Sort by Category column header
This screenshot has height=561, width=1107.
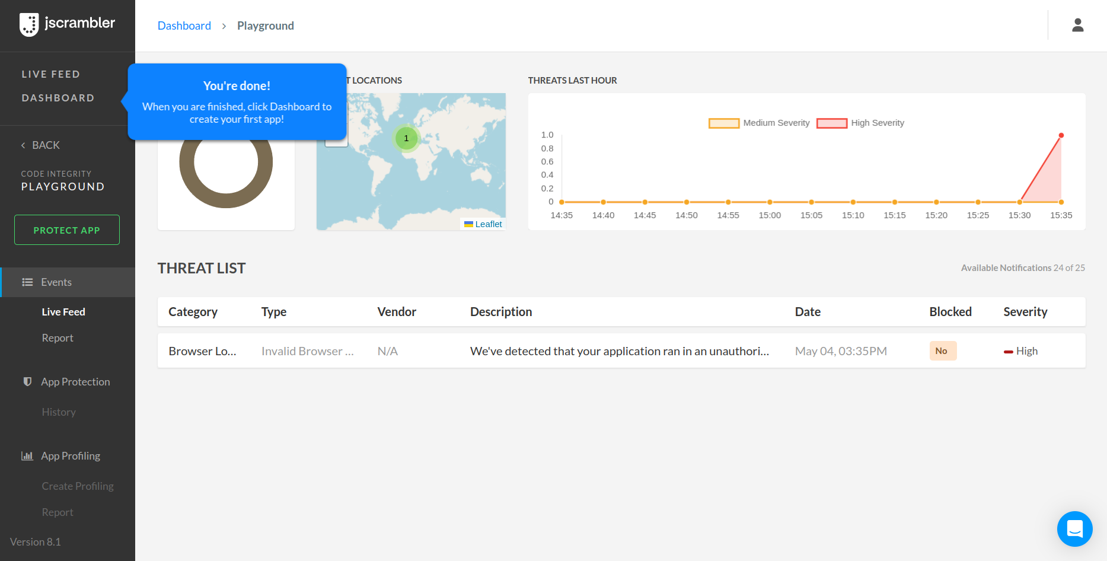[193, 312]
